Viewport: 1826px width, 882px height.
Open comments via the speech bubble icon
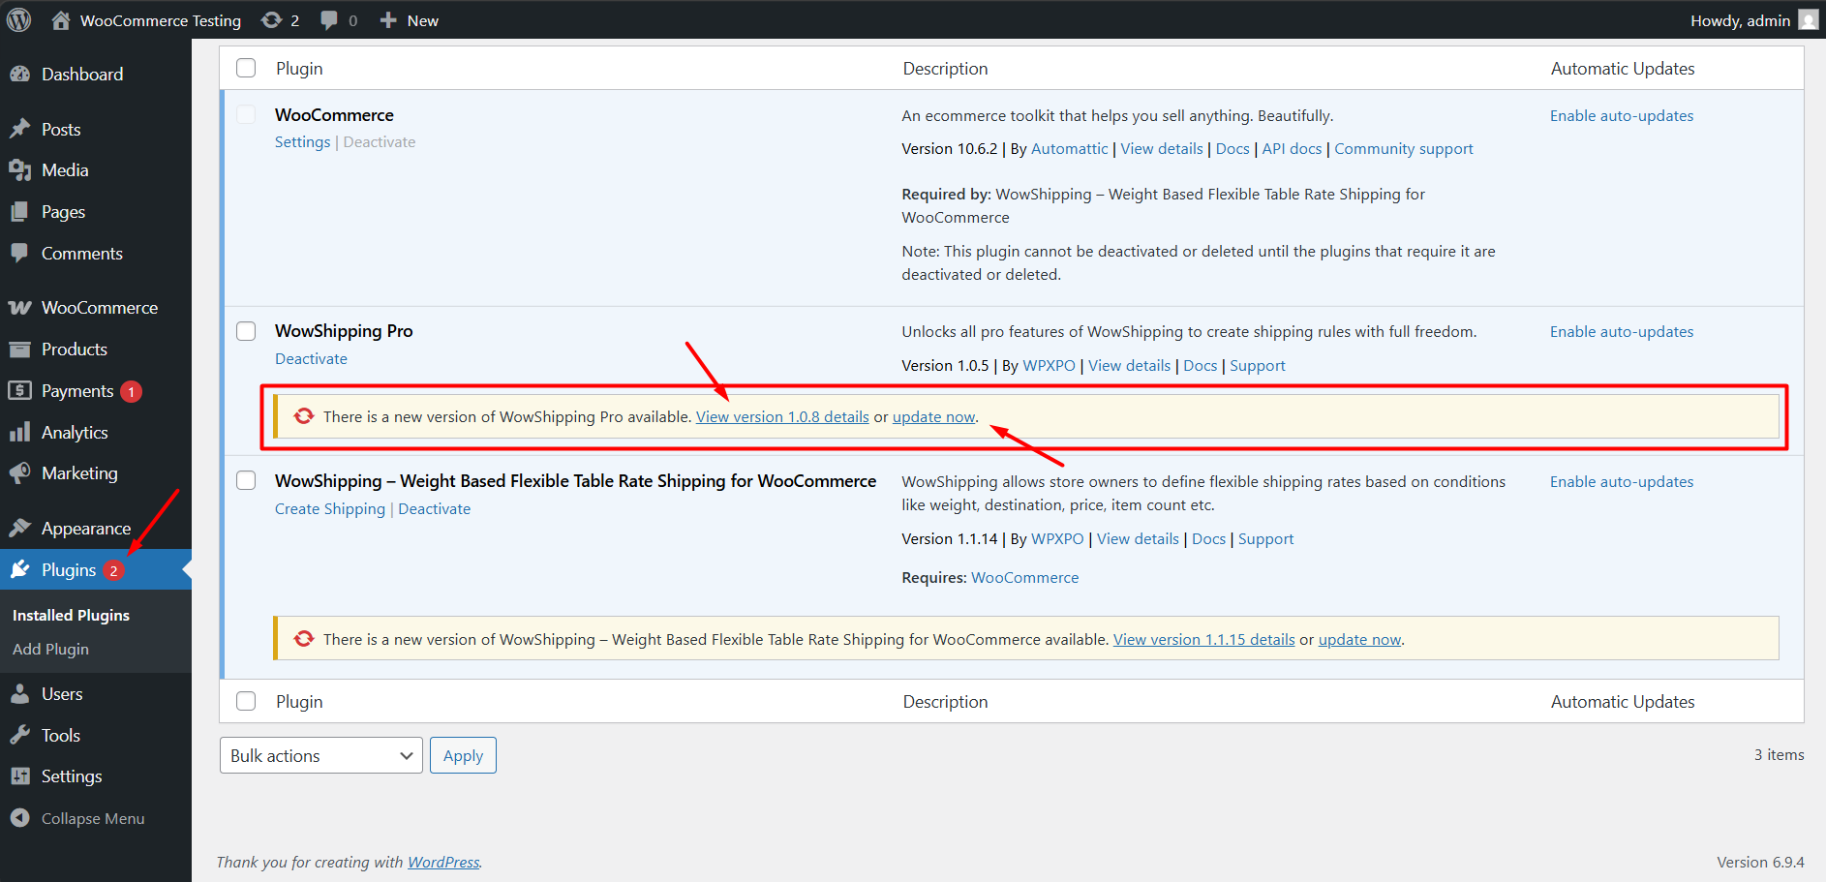328,19
